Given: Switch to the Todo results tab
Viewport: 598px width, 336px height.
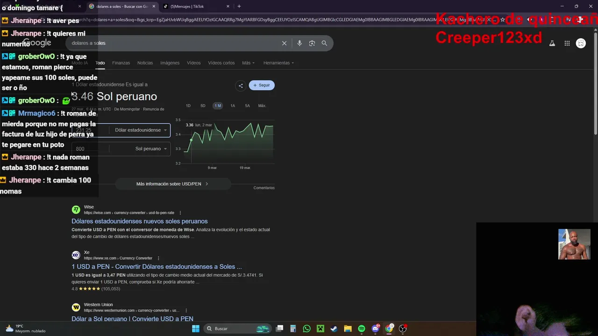Looking at the screenshot, I should pyautogui.click(x=100, y=63).
